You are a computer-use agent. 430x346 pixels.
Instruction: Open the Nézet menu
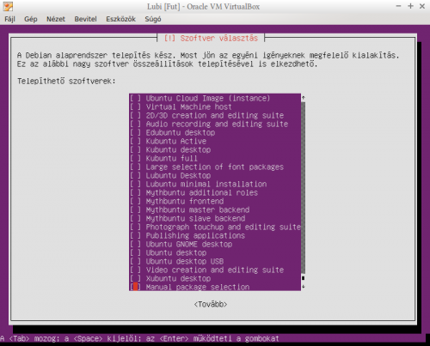56,19
